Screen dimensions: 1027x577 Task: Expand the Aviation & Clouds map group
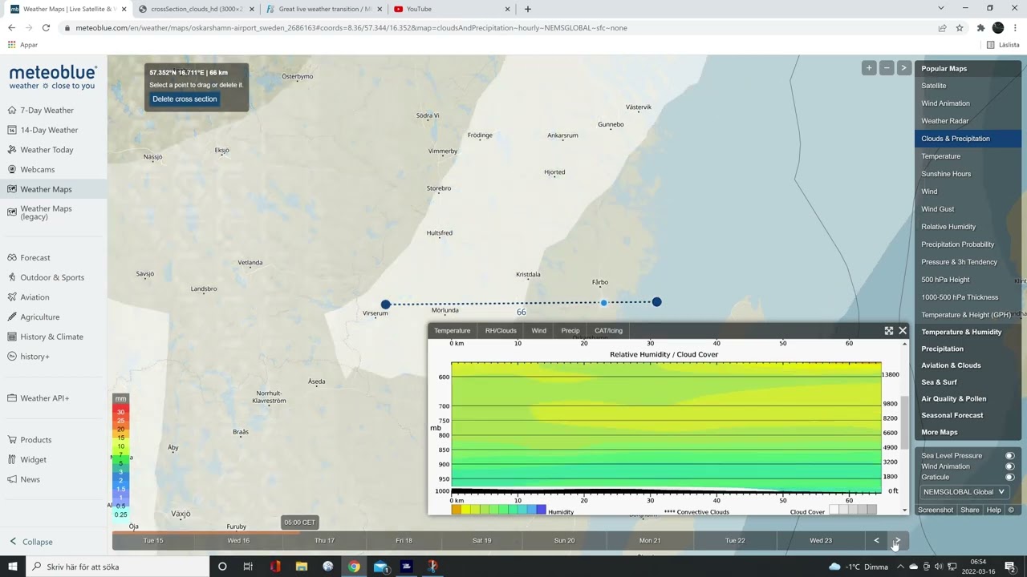[968, 365]
